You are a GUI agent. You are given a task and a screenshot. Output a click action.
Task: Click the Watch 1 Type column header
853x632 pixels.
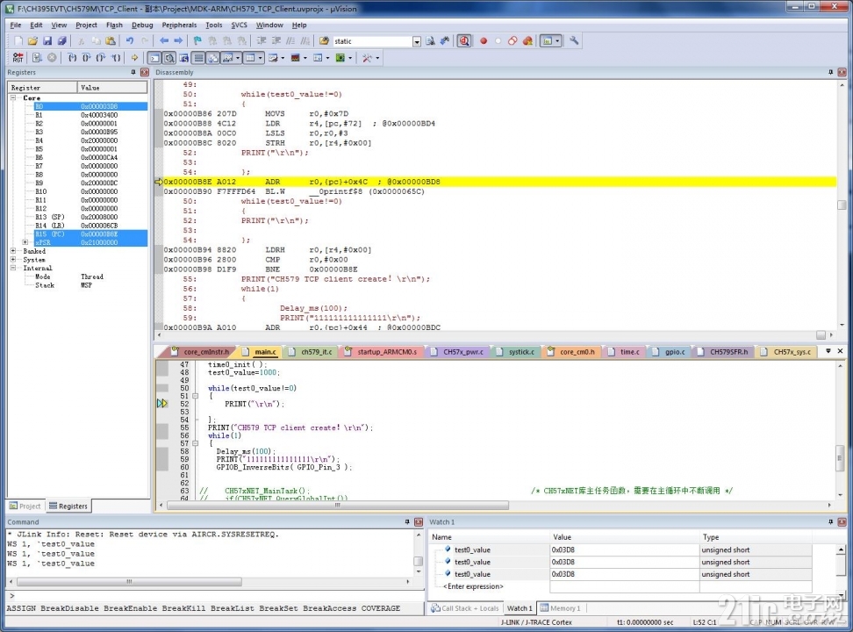tap(755, 536)
